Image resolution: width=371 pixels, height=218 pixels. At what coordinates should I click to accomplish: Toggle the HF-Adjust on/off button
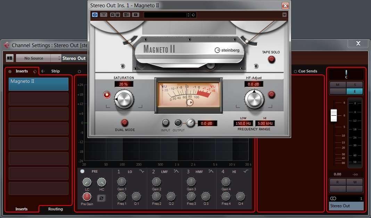(272, 95)
